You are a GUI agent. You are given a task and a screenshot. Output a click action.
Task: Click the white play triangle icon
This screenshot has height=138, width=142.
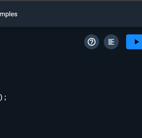click(x=137, y=42)
